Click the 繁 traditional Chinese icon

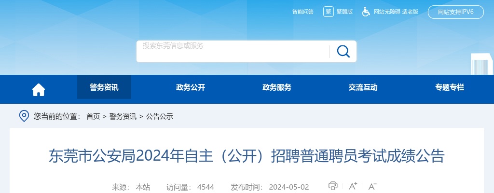(329, 12)
